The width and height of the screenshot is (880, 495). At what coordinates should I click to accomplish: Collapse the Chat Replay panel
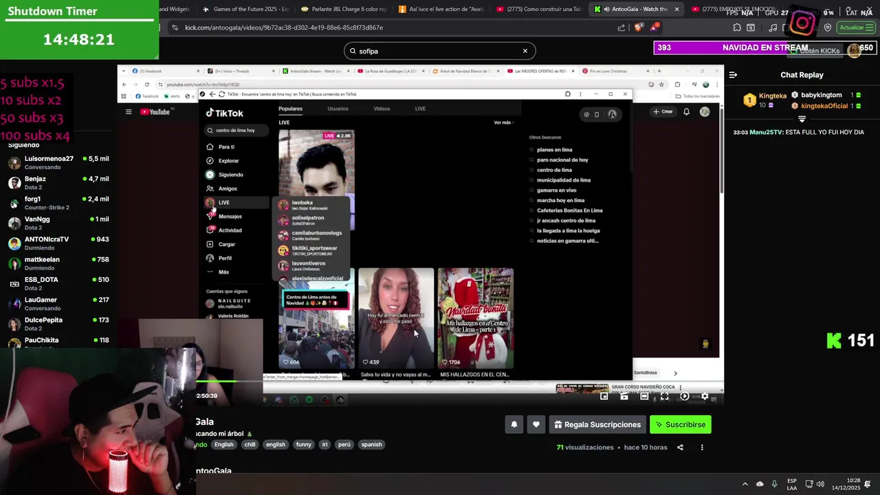(733, 75)
